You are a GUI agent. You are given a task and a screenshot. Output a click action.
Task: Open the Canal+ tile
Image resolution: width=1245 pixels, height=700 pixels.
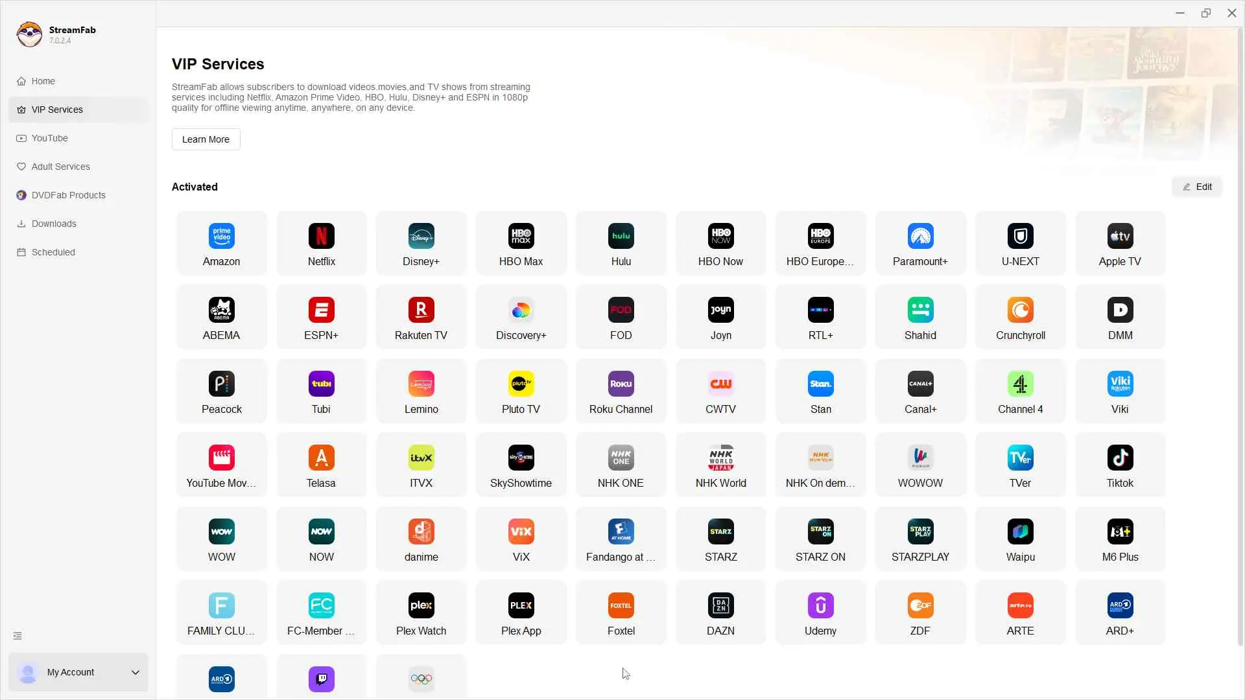click(920, 391)
